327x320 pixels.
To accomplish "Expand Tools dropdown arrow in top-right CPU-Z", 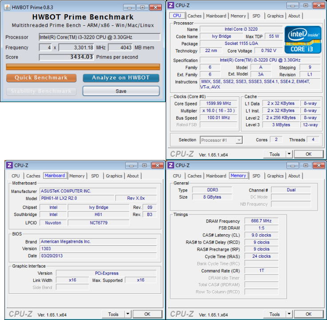I will coord(289,154).
